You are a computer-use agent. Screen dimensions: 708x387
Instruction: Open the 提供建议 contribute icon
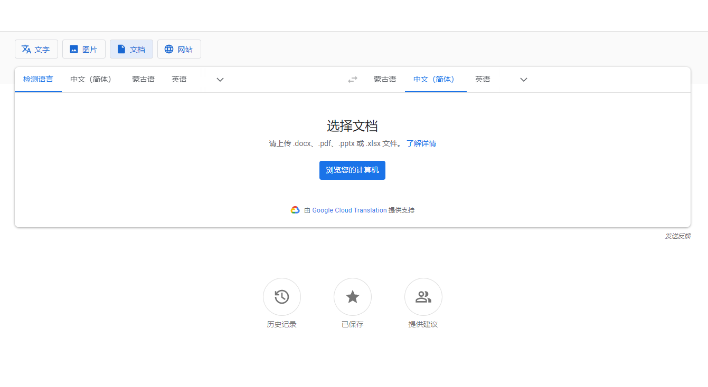[x=423, y=297]
